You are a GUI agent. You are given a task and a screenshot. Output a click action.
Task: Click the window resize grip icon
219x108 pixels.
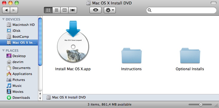click(x=216, y=105)
